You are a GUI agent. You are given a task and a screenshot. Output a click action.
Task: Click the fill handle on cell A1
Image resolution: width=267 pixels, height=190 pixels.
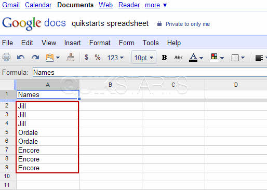click(79, 99)
